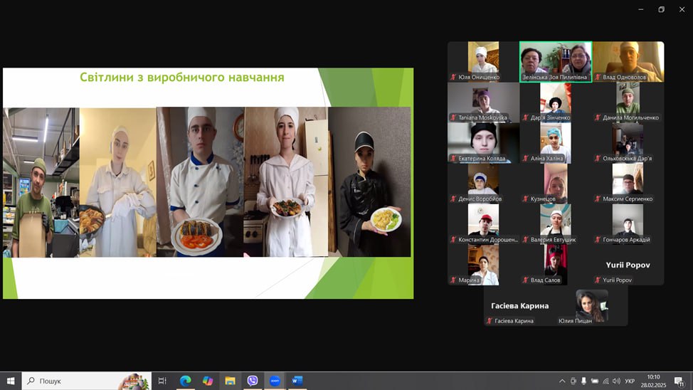Select Влад Одноволов's video tile

628,61
